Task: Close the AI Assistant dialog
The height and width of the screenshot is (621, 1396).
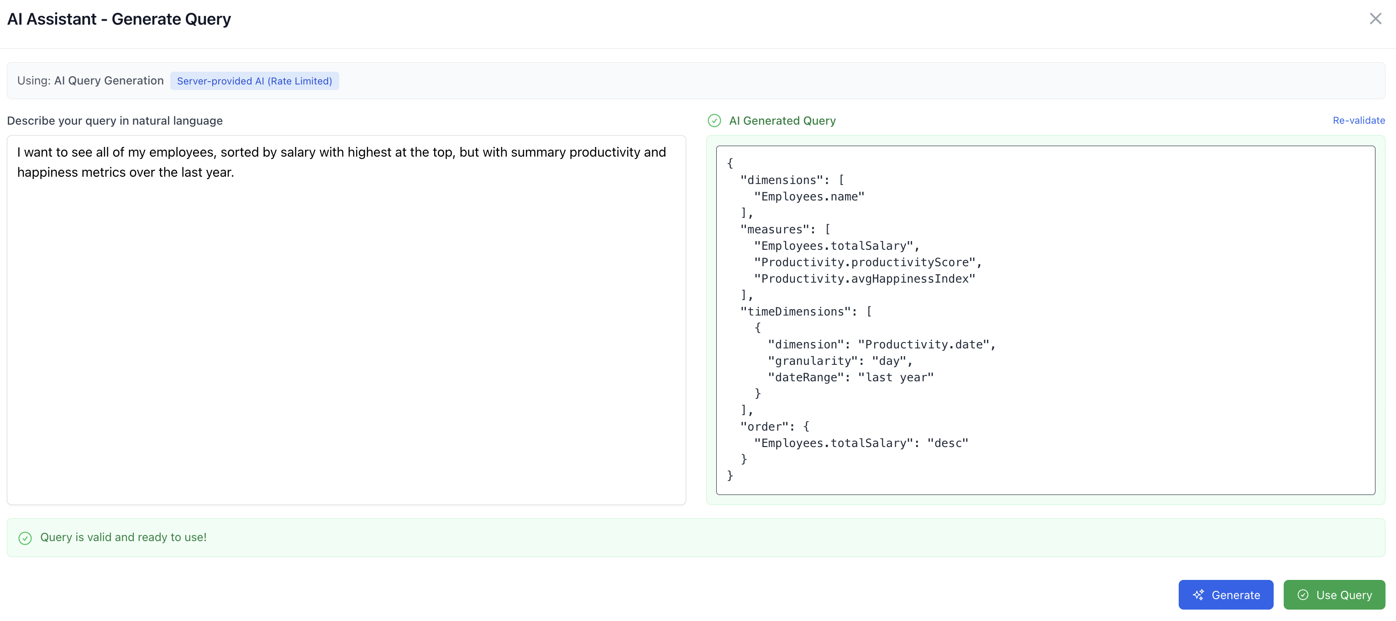Action: pyautogui.click(x=1375, y=19)
